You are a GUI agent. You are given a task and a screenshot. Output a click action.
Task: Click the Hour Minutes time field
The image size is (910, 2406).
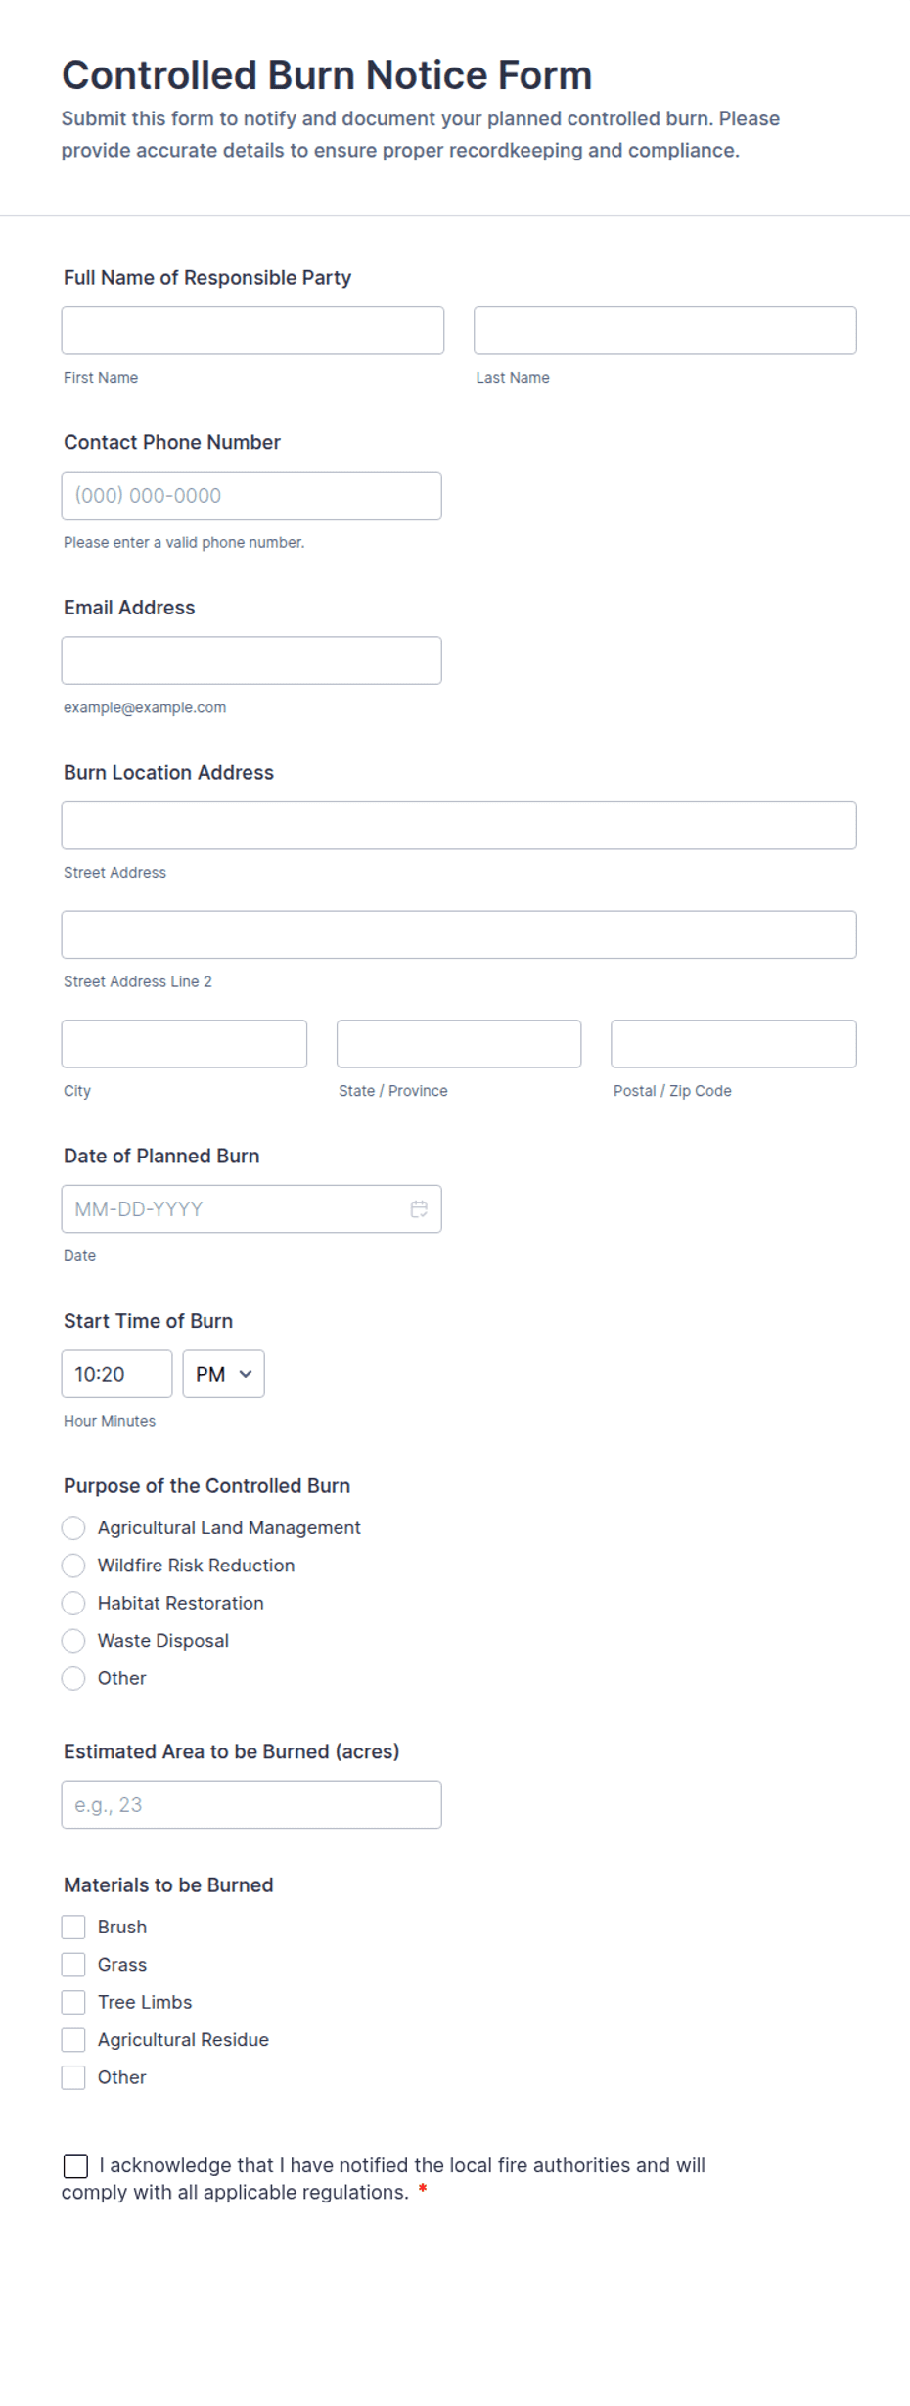pyautogui.click(x=116, y=1374)
